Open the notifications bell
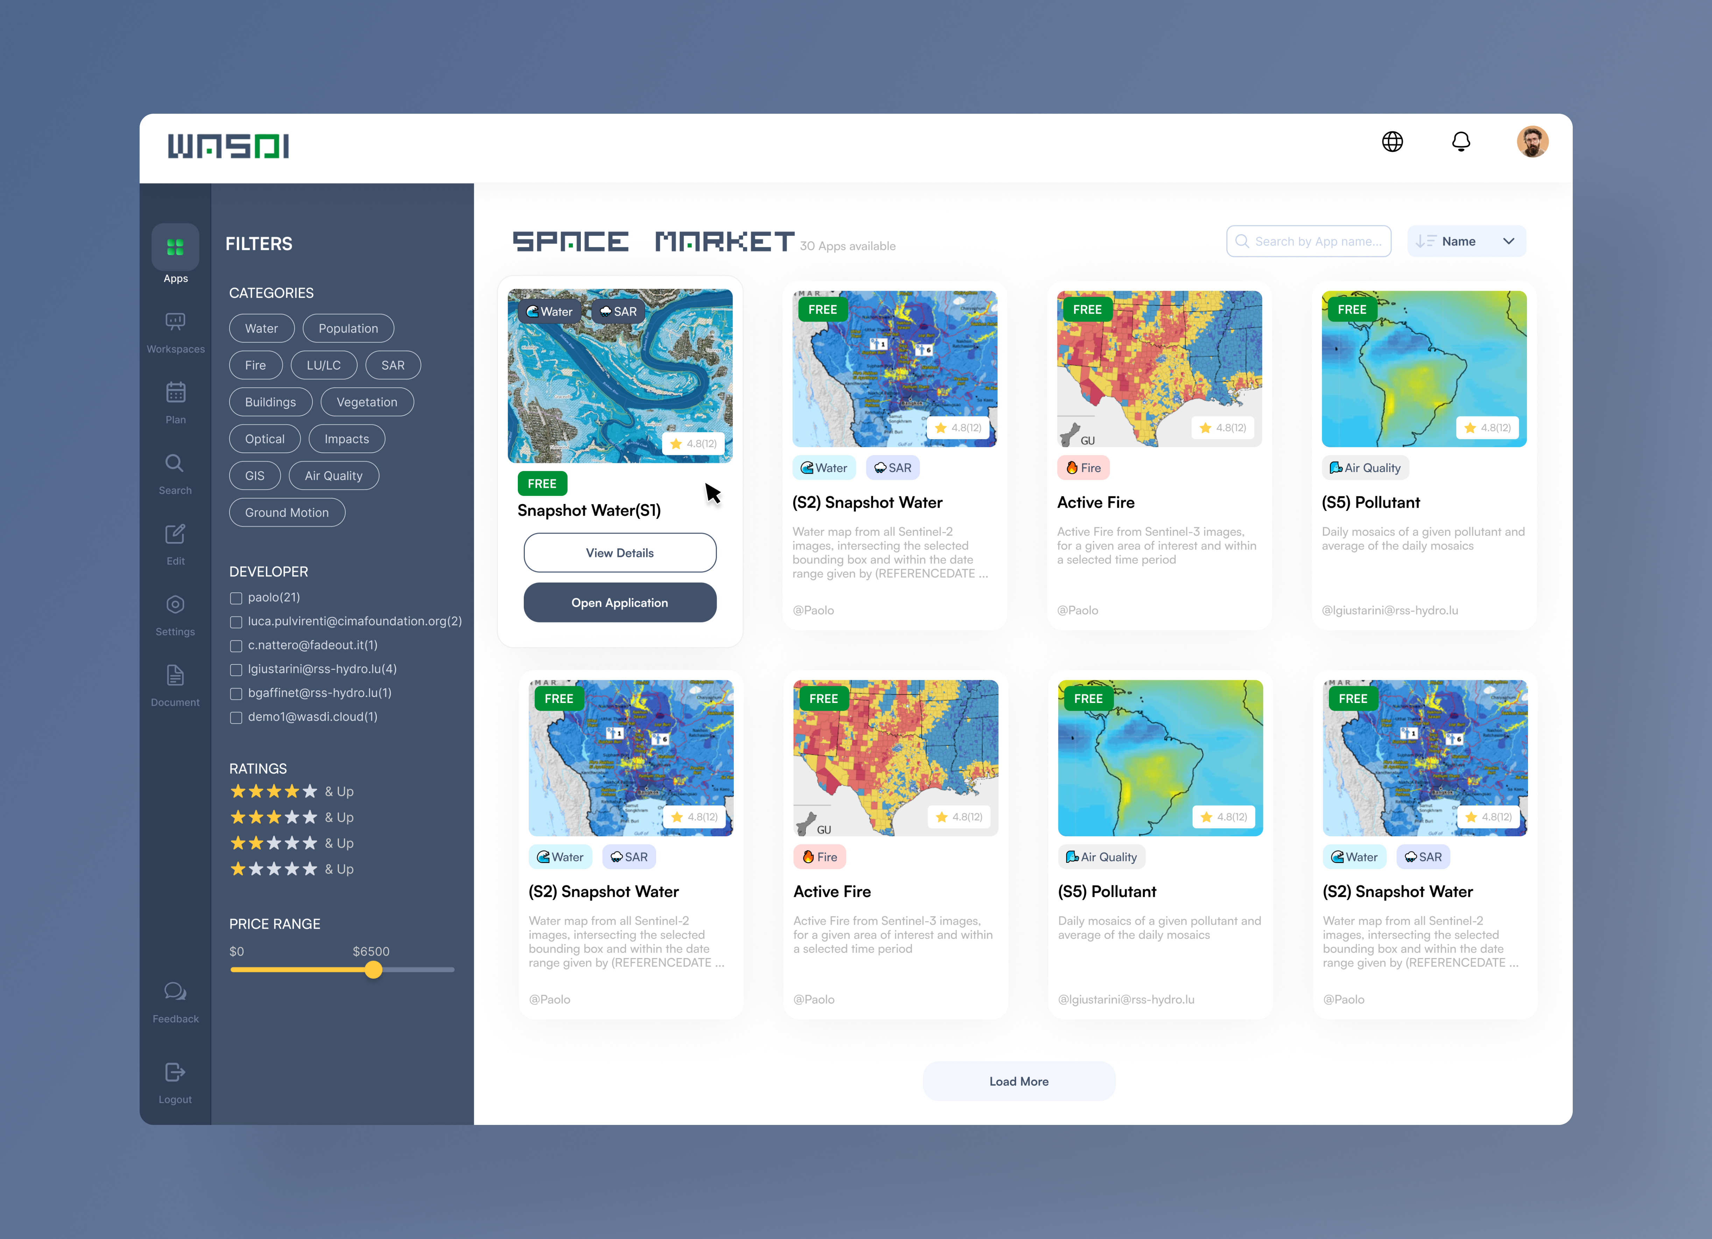The height and width of the screenshot is (1239, 1712). [1461, 142]
